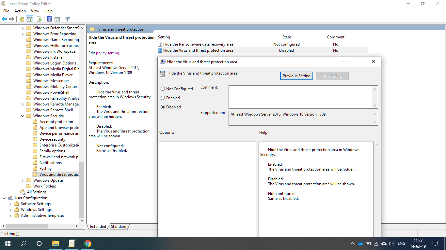Image resolution: width=446 pixels, height=250 pixels.
Task: Switch to the Standard tab
Action: pyautogui.click(x=119, y=226)
